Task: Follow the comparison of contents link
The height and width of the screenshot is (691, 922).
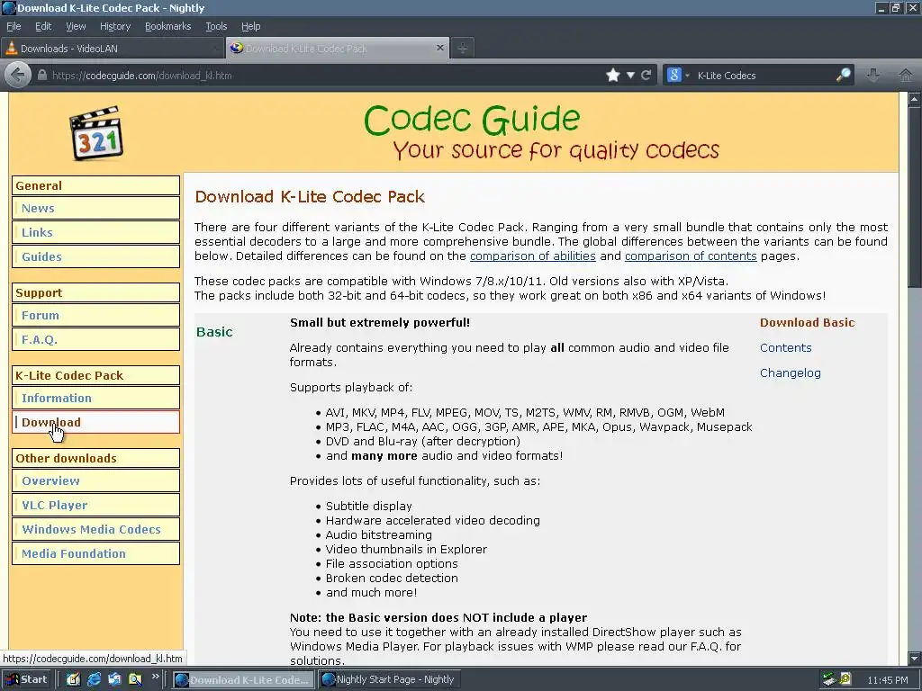Action: tap(691, 256)
